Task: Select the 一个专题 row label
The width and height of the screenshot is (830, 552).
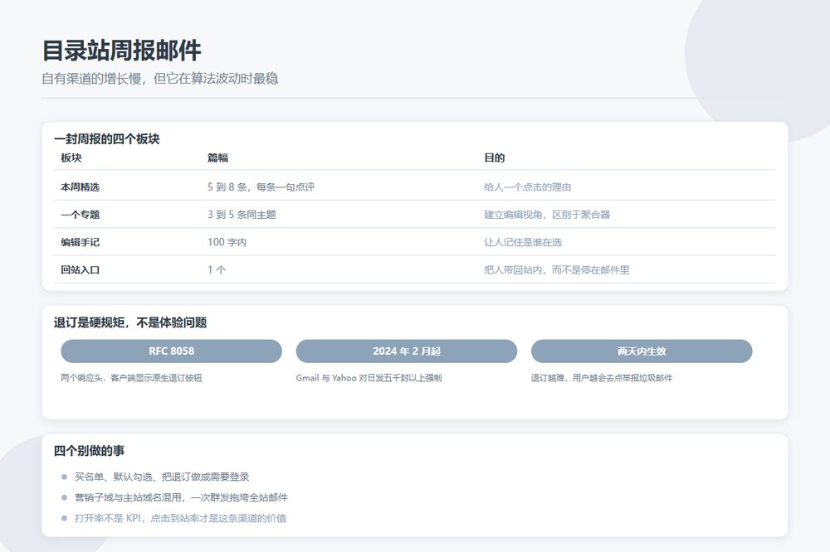Action: click(80, 215)
